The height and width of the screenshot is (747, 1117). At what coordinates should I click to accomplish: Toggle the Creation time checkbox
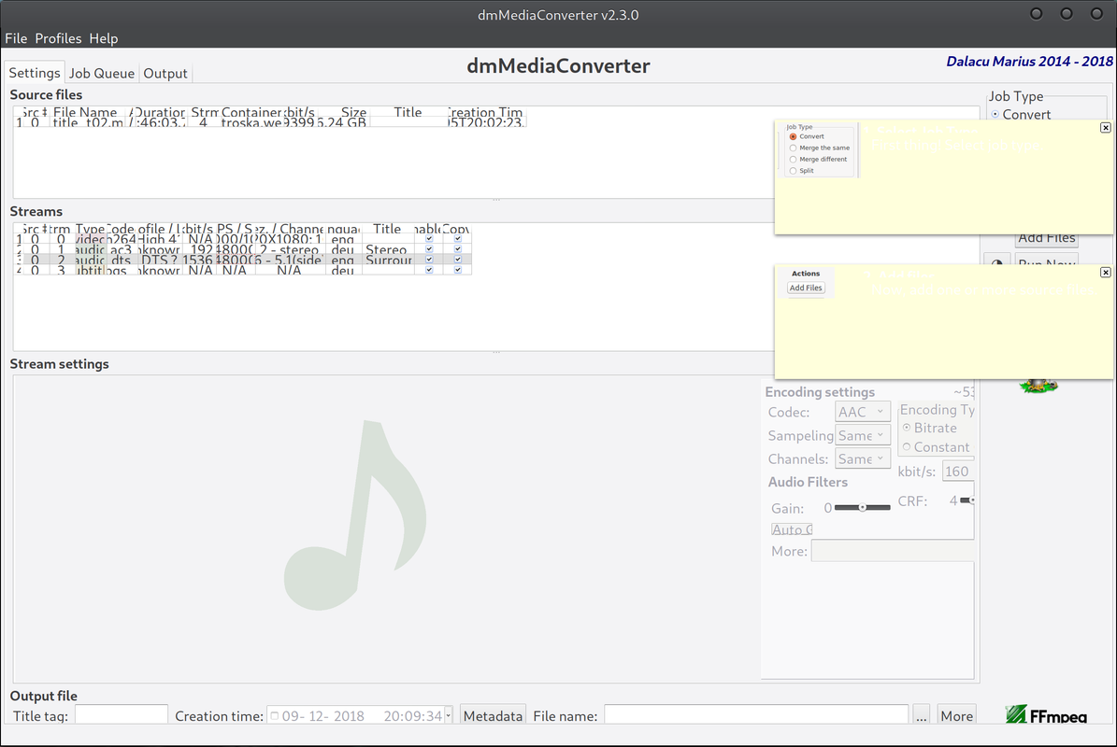[x=274, y=715]
